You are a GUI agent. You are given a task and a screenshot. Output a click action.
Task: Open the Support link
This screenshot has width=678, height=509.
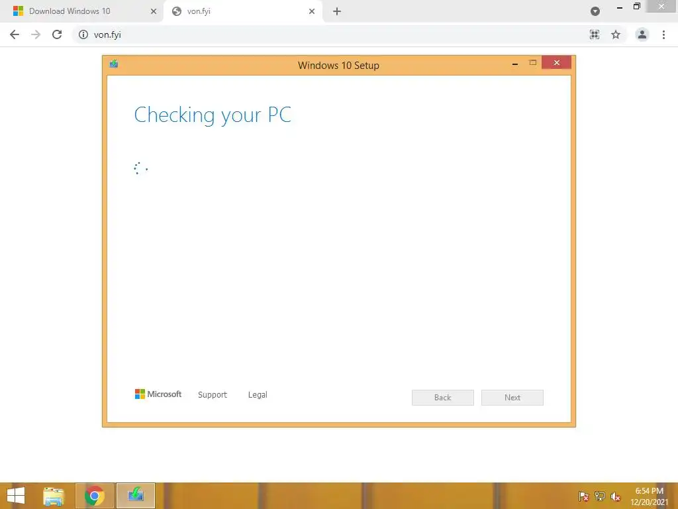[213, 395]
